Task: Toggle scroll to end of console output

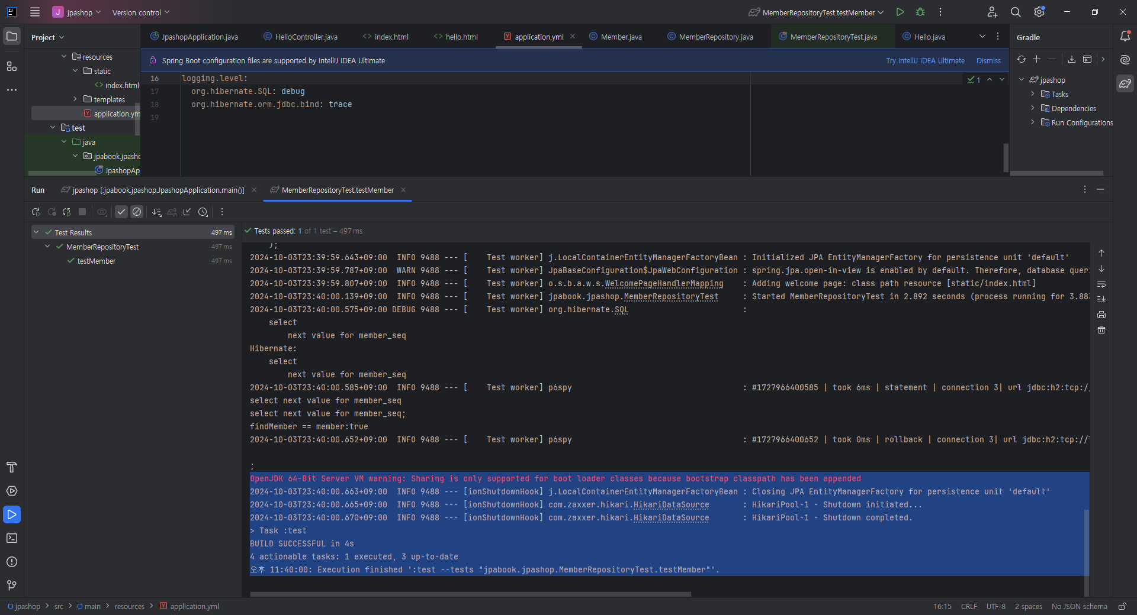Action: [x=1101, y=299]
